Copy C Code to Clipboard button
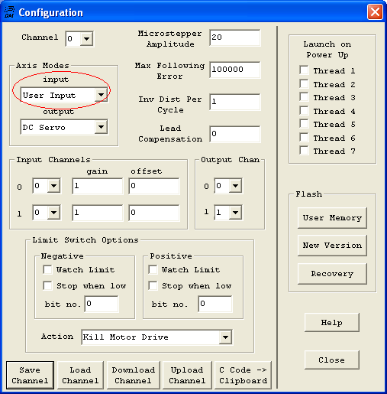Viewport: 387px width, 394px height. click(x=243, y=375)
